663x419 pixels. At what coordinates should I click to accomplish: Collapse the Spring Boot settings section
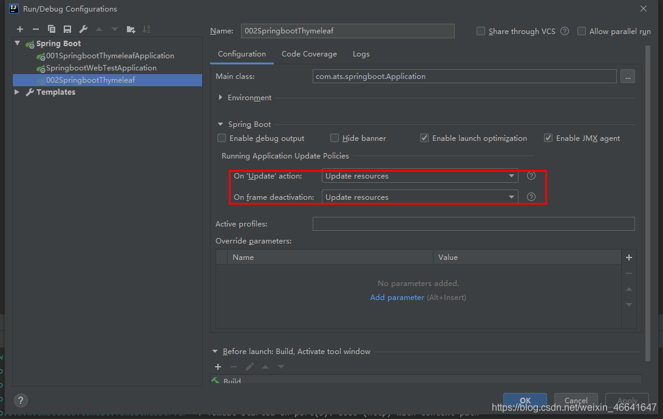[220, 124]
